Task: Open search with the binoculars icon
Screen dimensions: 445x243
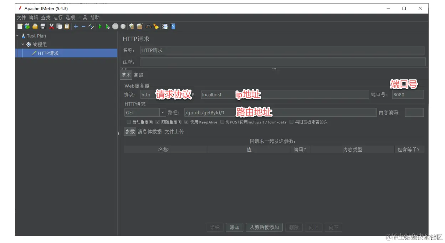Action: (148, 26)
